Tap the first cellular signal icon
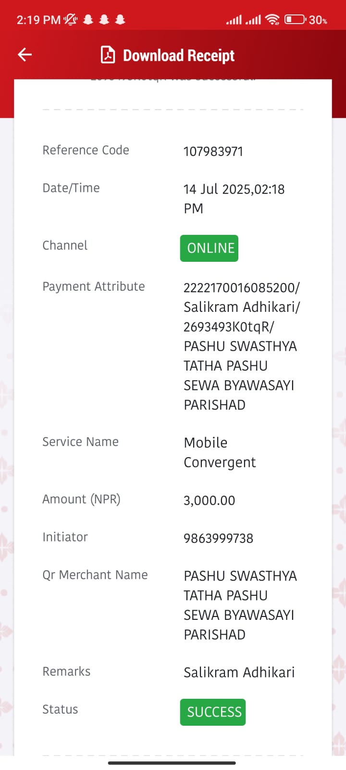This screenshot has height=770, width=346. pyautogui.click(x=234, y=20)
